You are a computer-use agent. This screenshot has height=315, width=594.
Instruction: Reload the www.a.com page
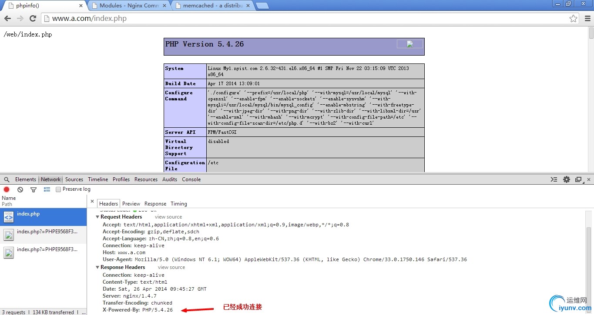click(33, 19)
